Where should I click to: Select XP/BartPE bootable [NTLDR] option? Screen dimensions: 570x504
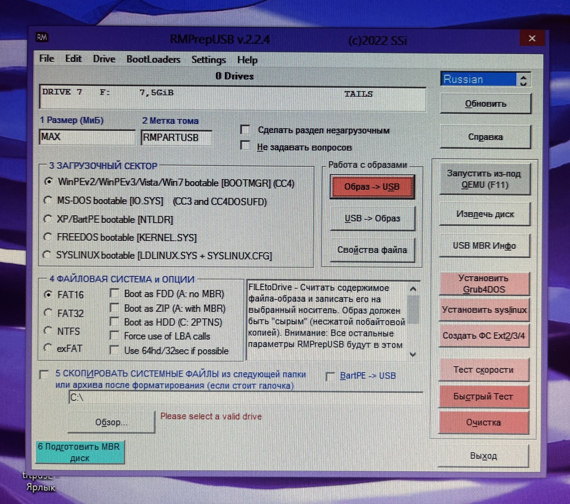coord(47,218)
